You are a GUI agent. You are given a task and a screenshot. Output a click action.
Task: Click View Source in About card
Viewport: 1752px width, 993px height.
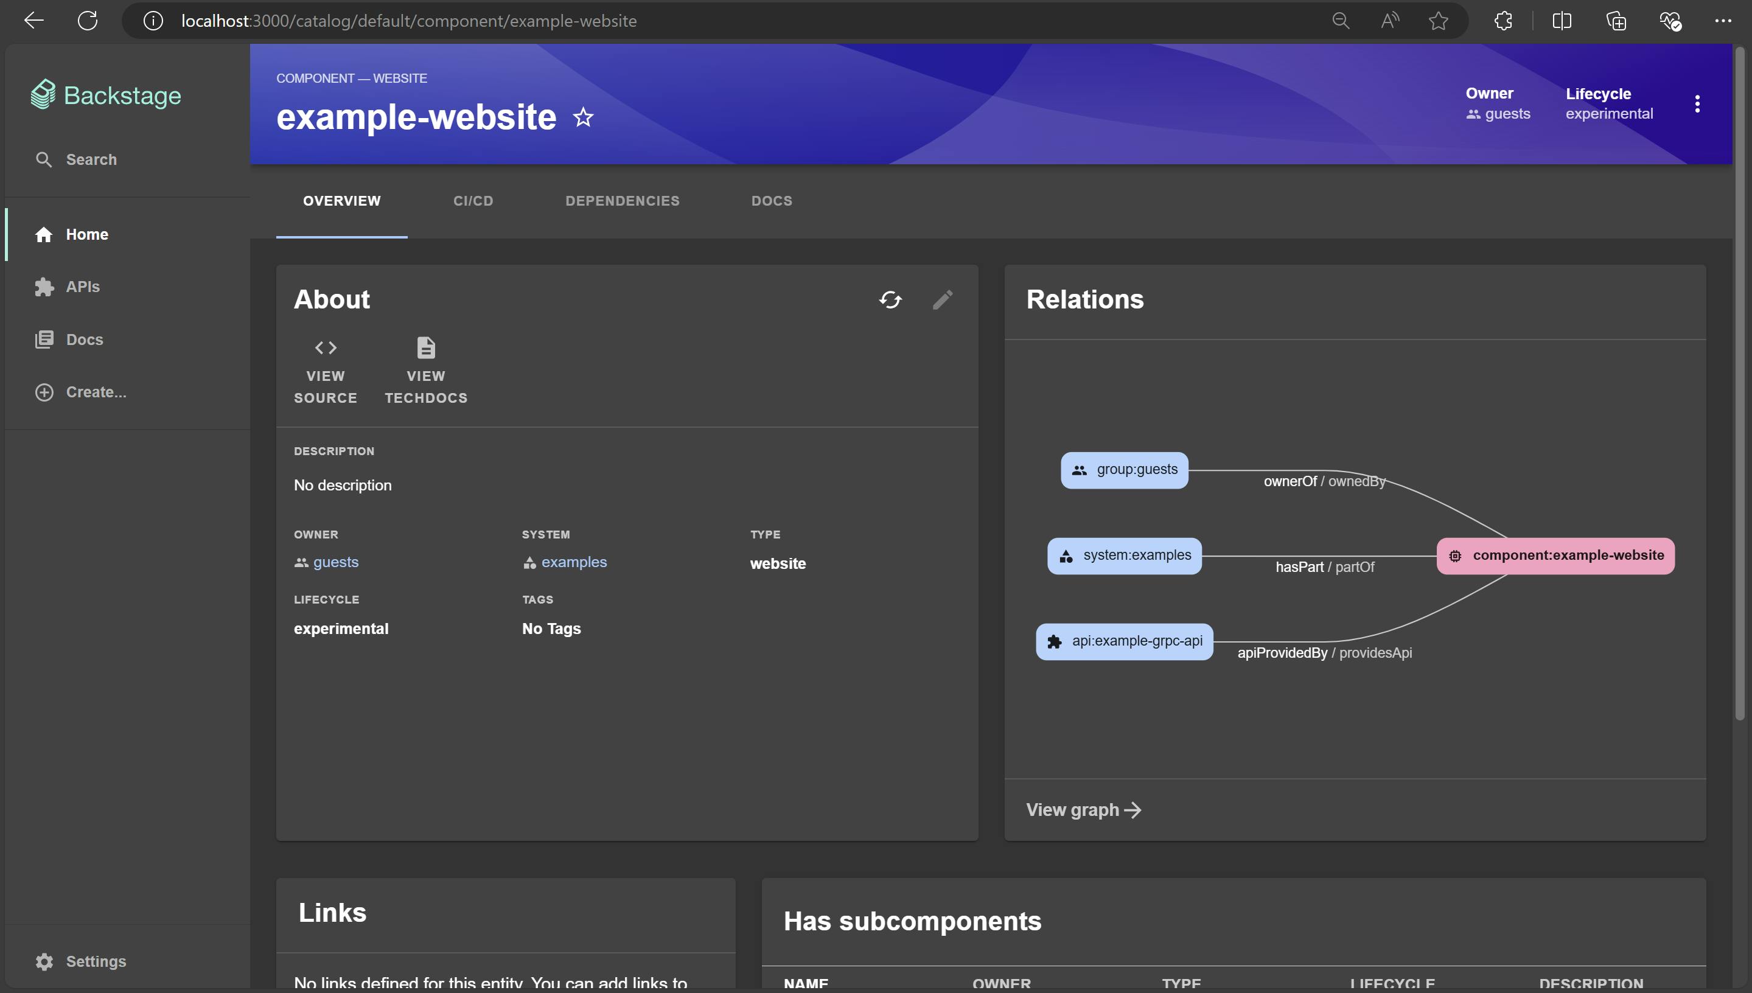tap(326, 372)
